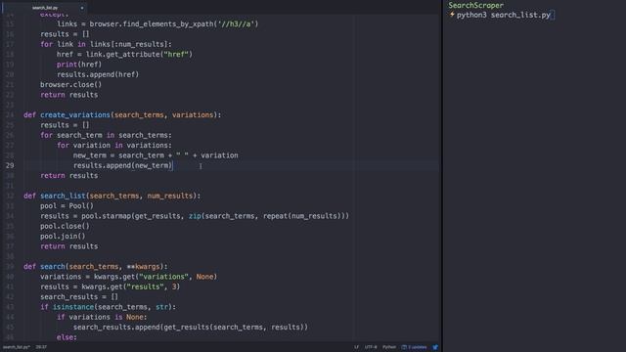Screen dimensions: 626x352
Task: Place cursor on 'def create_variations' line
Action: (122, 115)
